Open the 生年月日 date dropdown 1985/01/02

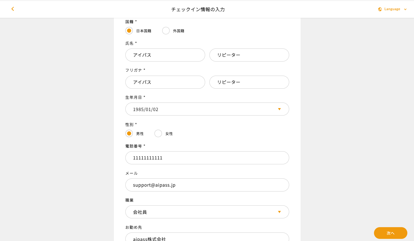point(207,109)
